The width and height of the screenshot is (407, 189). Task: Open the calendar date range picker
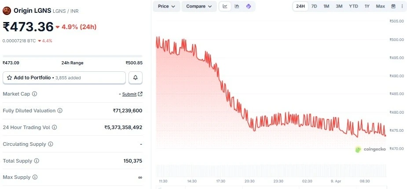click(x=393, y=6)
